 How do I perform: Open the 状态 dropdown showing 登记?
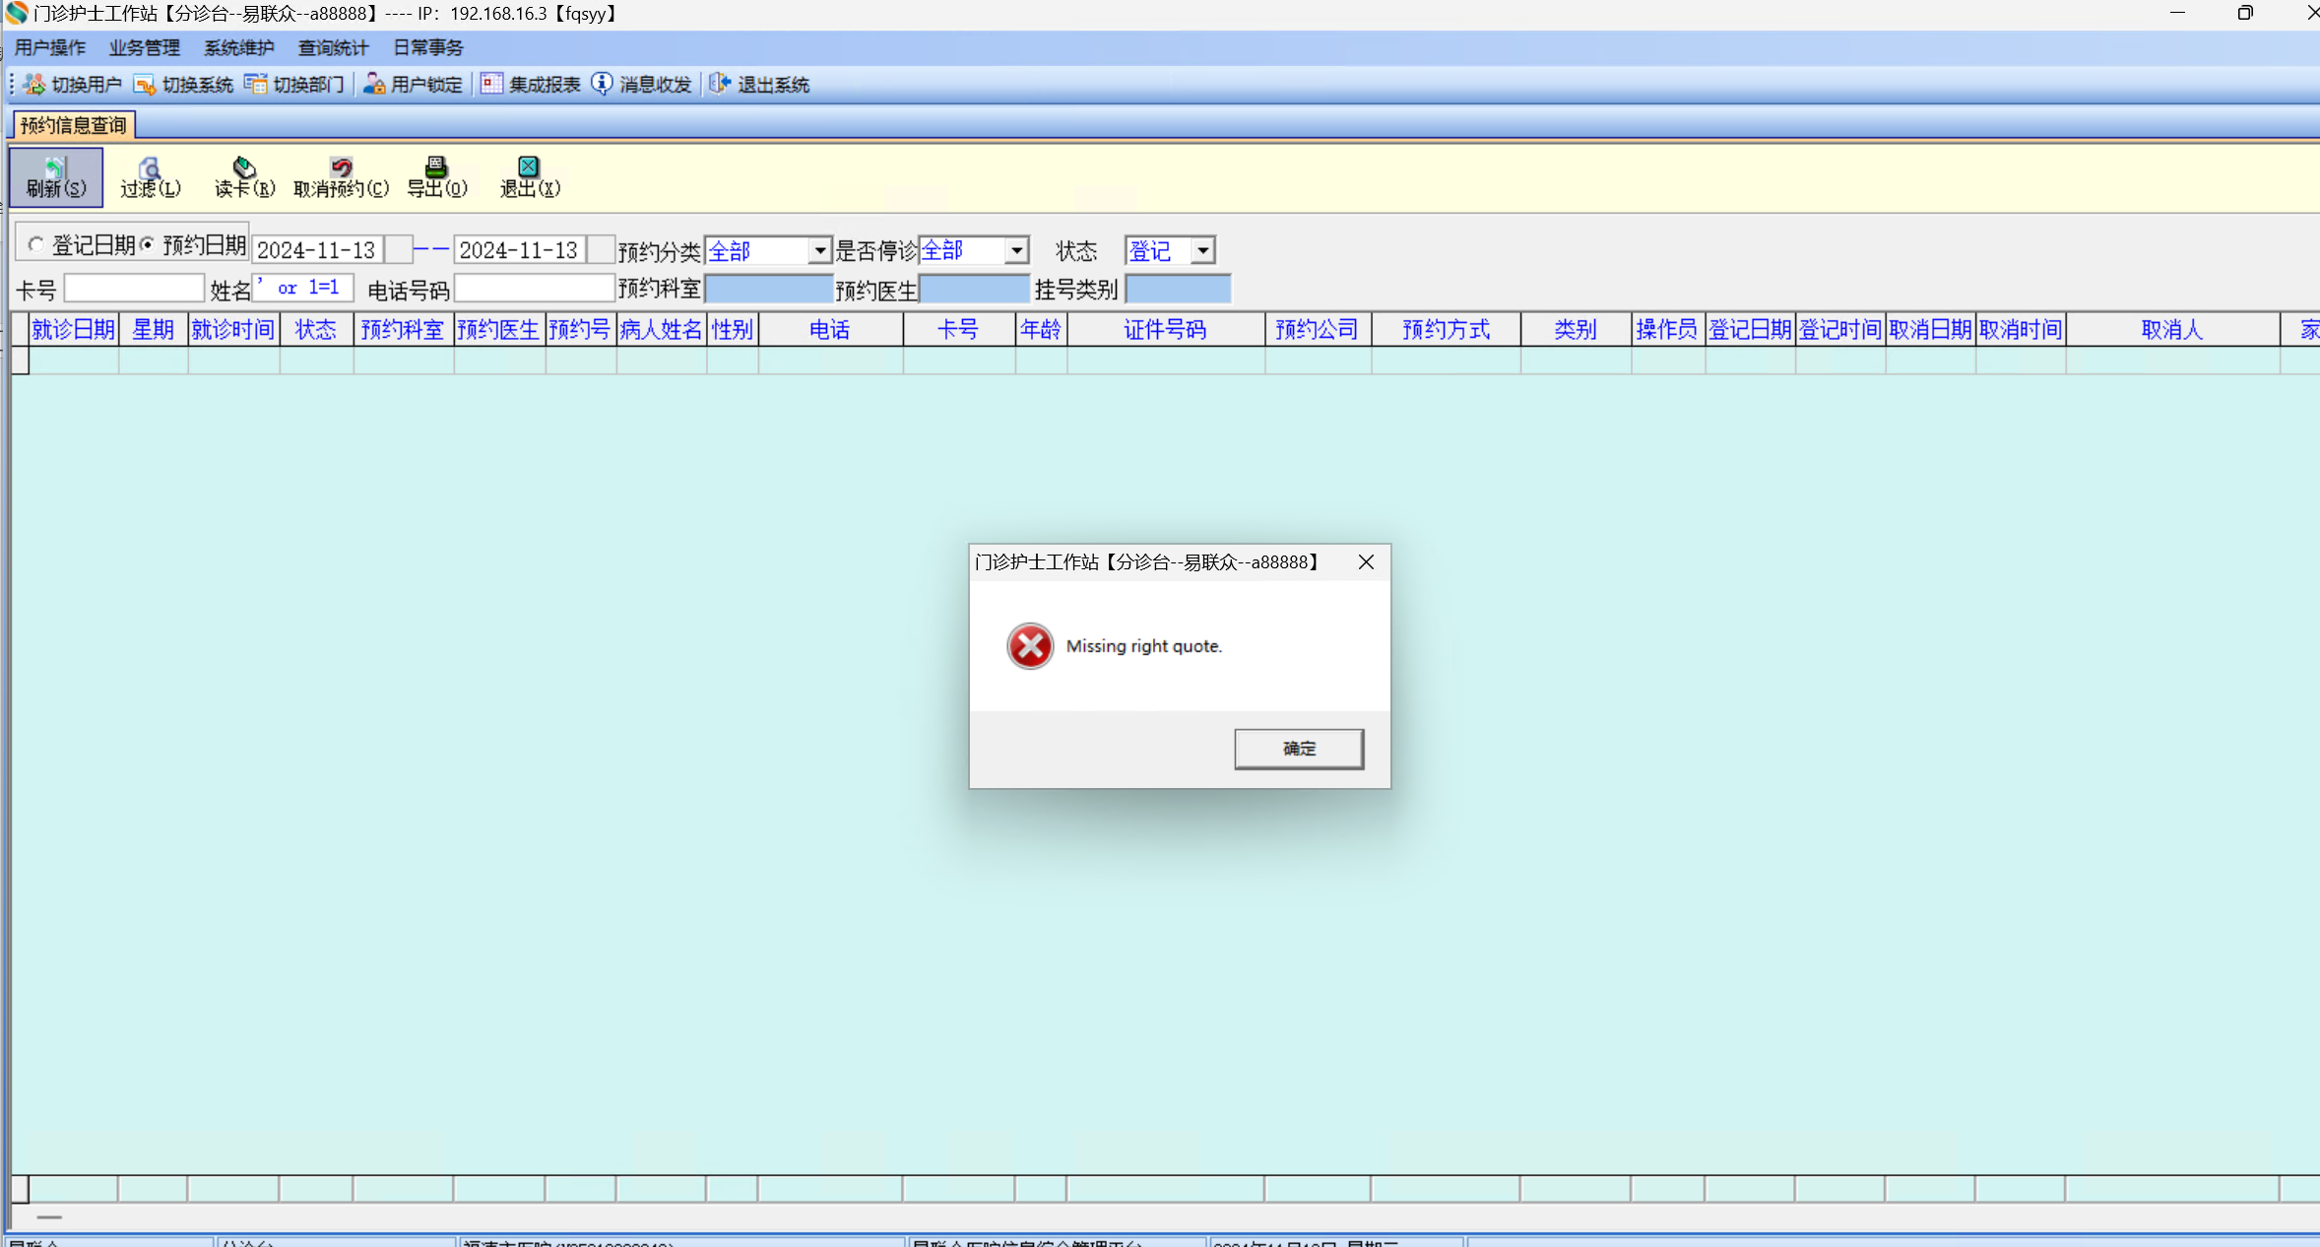coord(1202,251)
